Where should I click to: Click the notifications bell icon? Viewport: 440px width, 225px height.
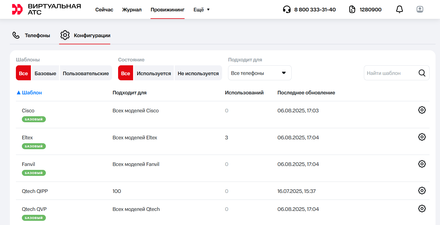tap(399, 10)
